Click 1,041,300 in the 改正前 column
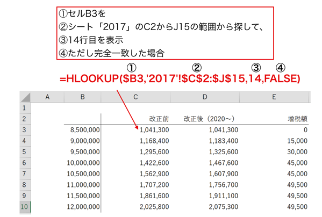Screen dimensions: 322x217 pyautogui.click(x=135, y=130)
